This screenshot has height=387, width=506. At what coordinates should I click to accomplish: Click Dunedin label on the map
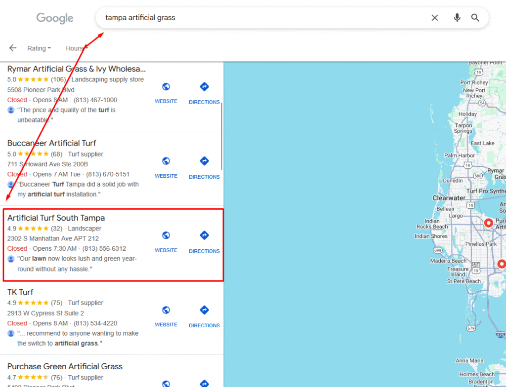[x=453, y=181]
